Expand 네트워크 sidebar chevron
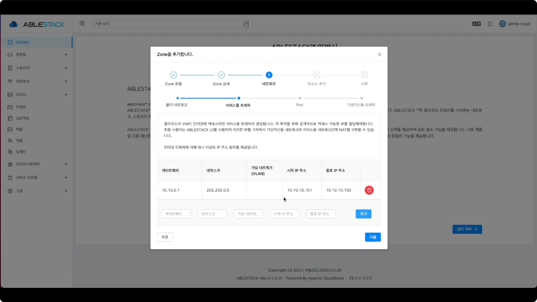 click(x=66, y=81)
